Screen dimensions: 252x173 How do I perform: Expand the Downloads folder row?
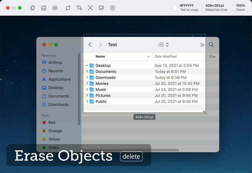click(x=87, y=77)
